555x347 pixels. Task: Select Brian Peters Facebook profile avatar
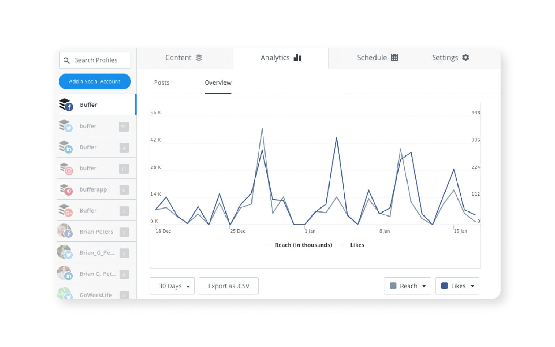click(x=65, y=231)
